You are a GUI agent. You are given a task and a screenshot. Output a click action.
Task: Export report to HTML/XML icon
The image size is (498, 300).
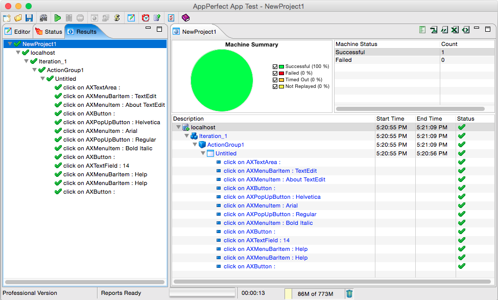point(466,30)
